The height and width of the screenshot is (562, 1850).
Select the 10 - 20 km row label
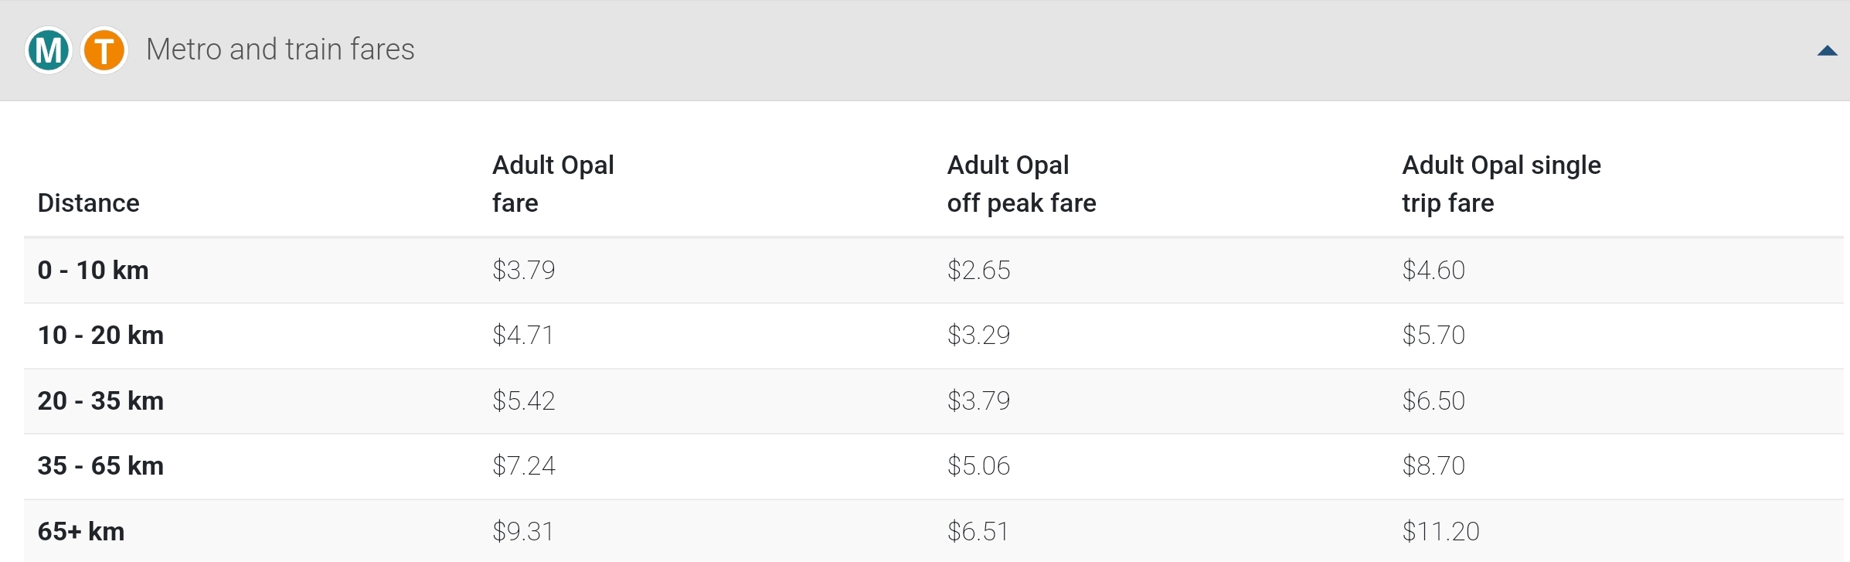100,335
